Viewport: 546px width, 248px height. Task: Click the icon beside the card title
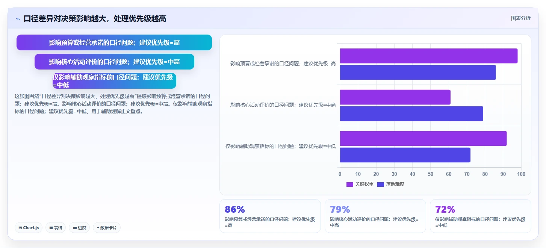click(x=18, y=19)
